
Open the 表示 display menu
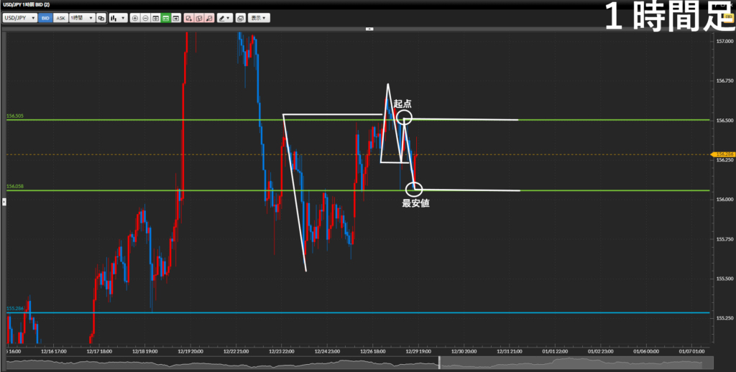click(259, 18)
